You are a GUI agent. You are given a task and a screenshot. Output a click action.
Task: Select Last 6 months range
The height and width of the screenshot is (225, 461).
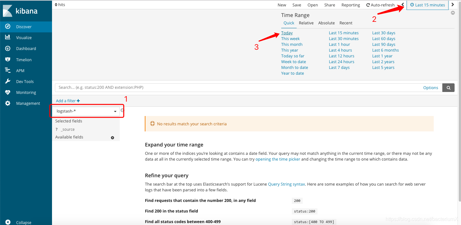click(386, 50)
